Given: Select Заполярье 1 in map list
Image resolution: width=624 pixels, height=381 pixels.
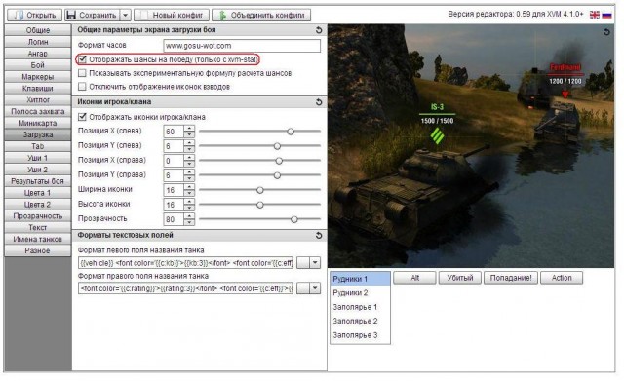Looking at the screenshot, I should (x=360, y=307).
